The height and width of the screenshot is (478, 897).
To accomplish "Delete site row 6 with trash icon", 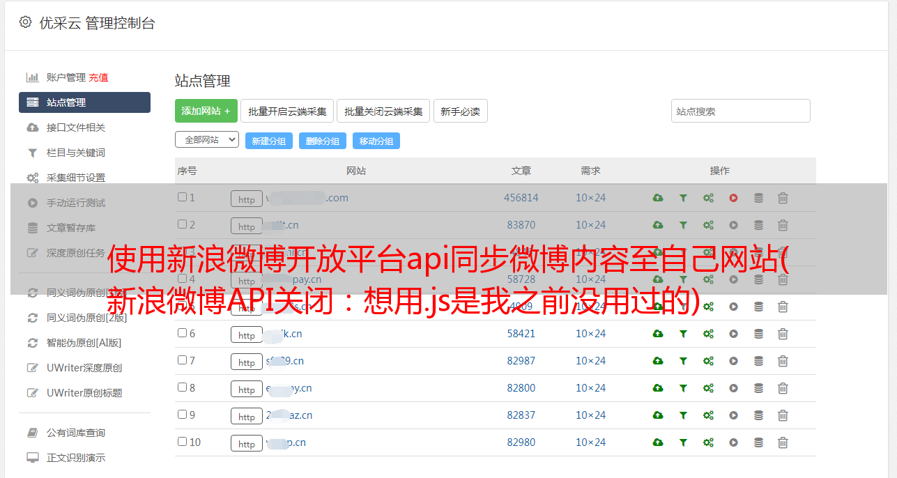I will [x=783, y=334].
